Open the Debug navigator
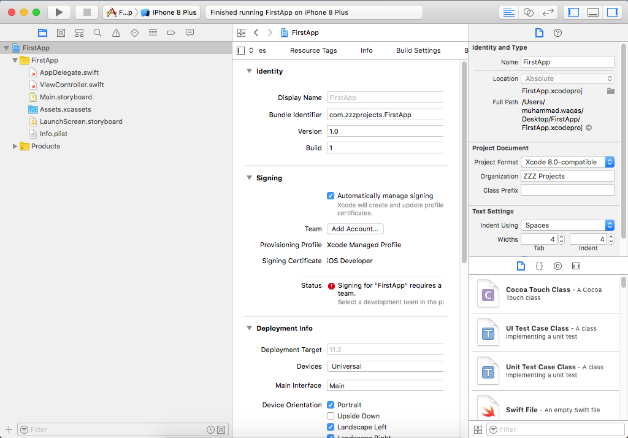 pyautogui.click(x=153, y=33)
